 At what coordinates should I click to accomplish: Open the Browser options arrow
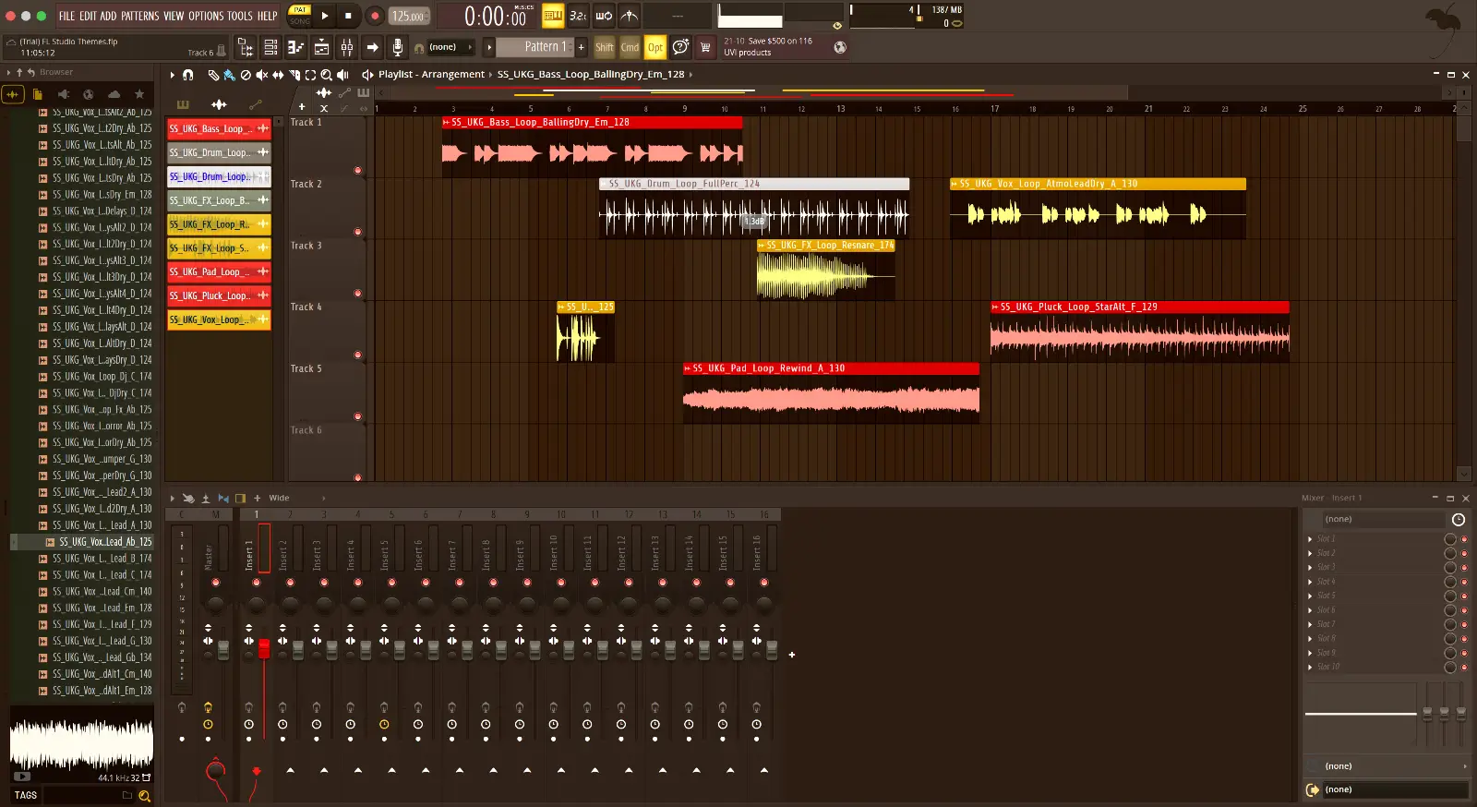click(x=8, y=72)
